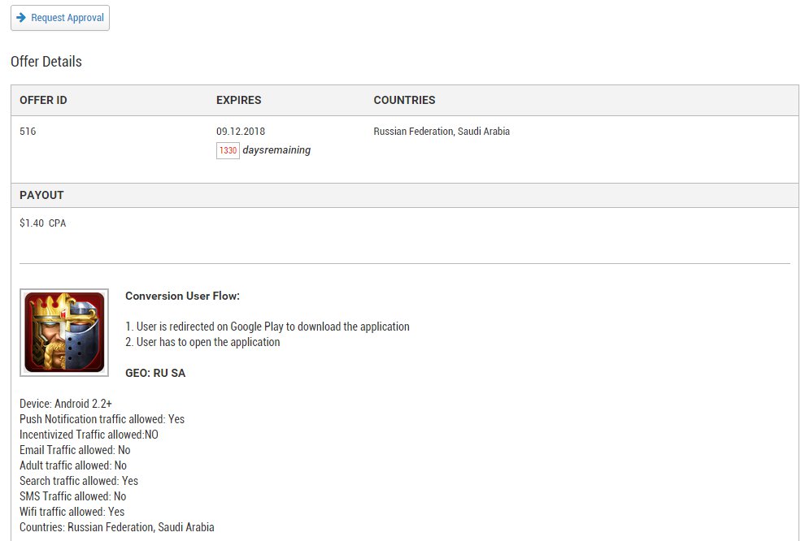Click the bordered app icon next to Conversion User Flow
Screen dimensions: 805x541
(x=64, y=331)
